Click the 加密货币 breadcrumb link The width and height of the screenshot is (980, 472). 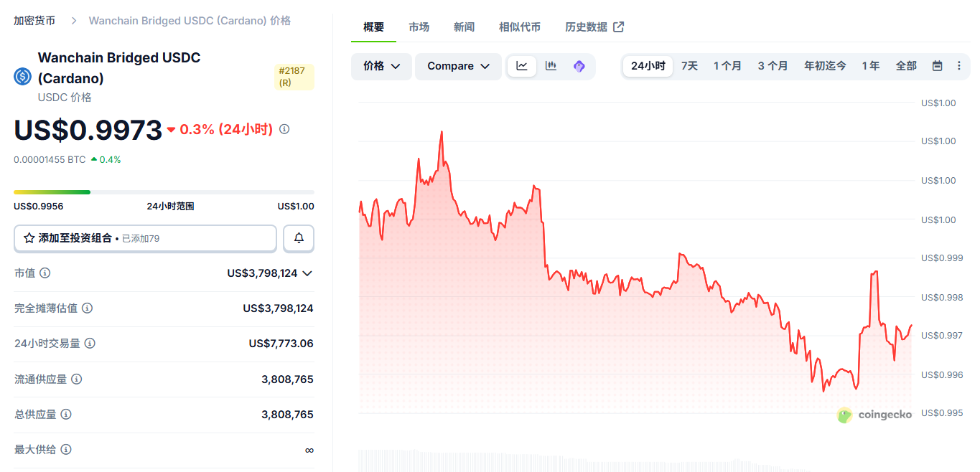click(x=34, y=21)
